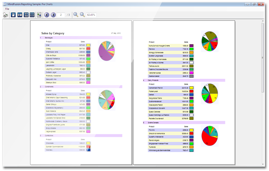The height and width of the screenshot is (171, 269).
Task: Zoom in with the plus magnifier
Action: (76, 15)
